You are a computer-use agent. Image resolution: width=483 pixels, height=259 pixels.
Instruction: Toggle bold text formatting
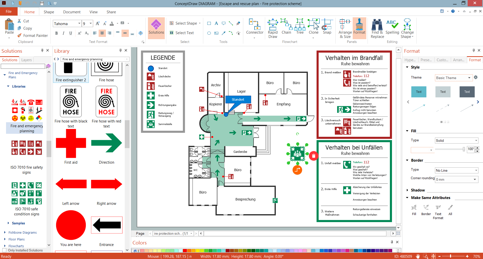point(56,33)
